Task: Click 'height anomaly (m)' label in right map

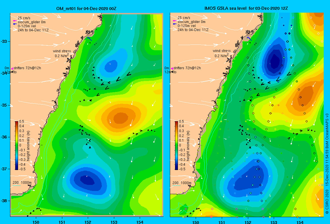Action: [188, 146]
